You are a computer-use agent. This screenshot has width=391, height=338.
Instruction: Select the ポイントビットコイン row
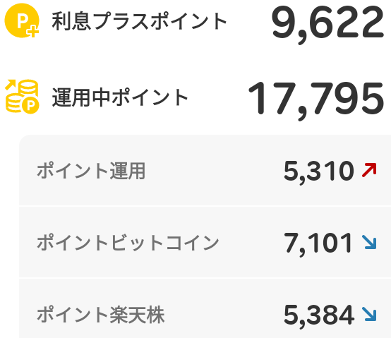coord(205,242)
